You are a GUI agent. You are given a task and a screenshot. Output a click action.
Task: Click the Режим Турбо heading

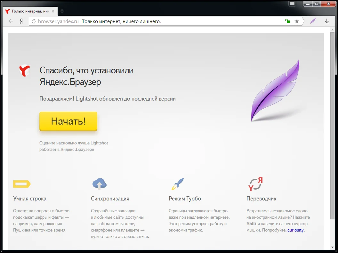[185, 199]
